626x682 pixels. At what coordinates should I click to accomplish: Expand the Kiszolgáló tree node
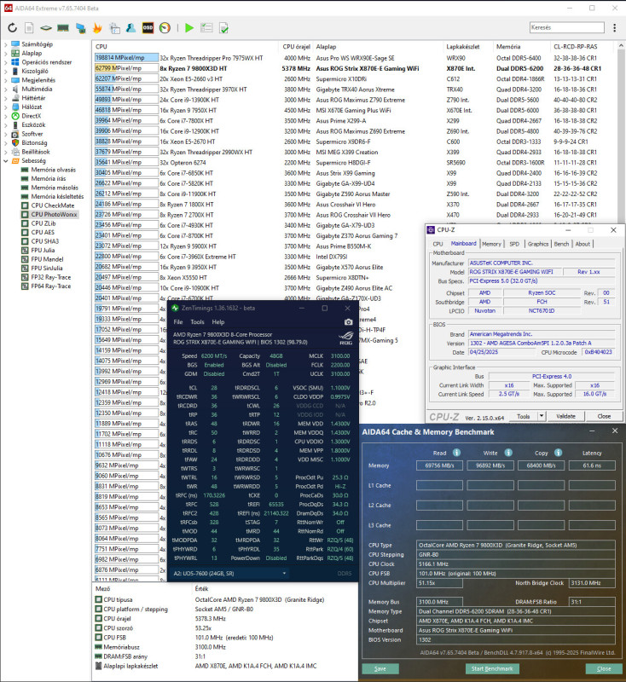6,71
